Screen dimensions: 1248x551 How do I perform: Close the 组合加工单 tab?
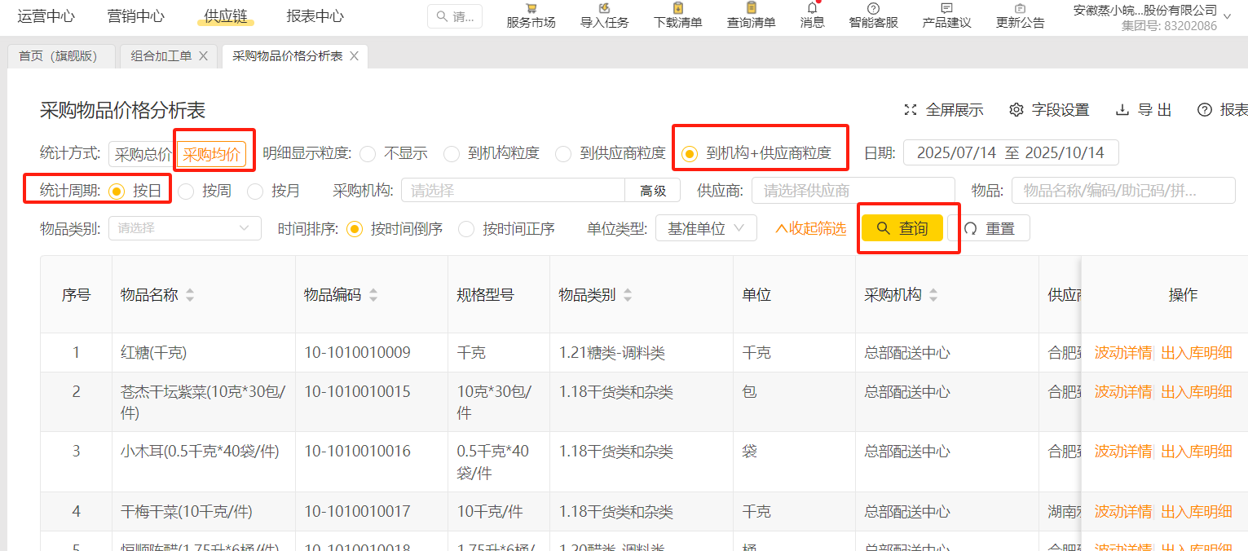point(204,56)
